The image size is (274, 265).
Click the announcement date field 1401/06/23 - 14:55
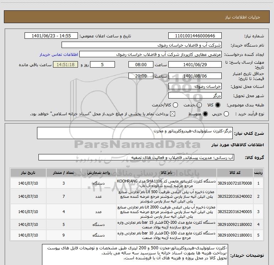[51, 36]
